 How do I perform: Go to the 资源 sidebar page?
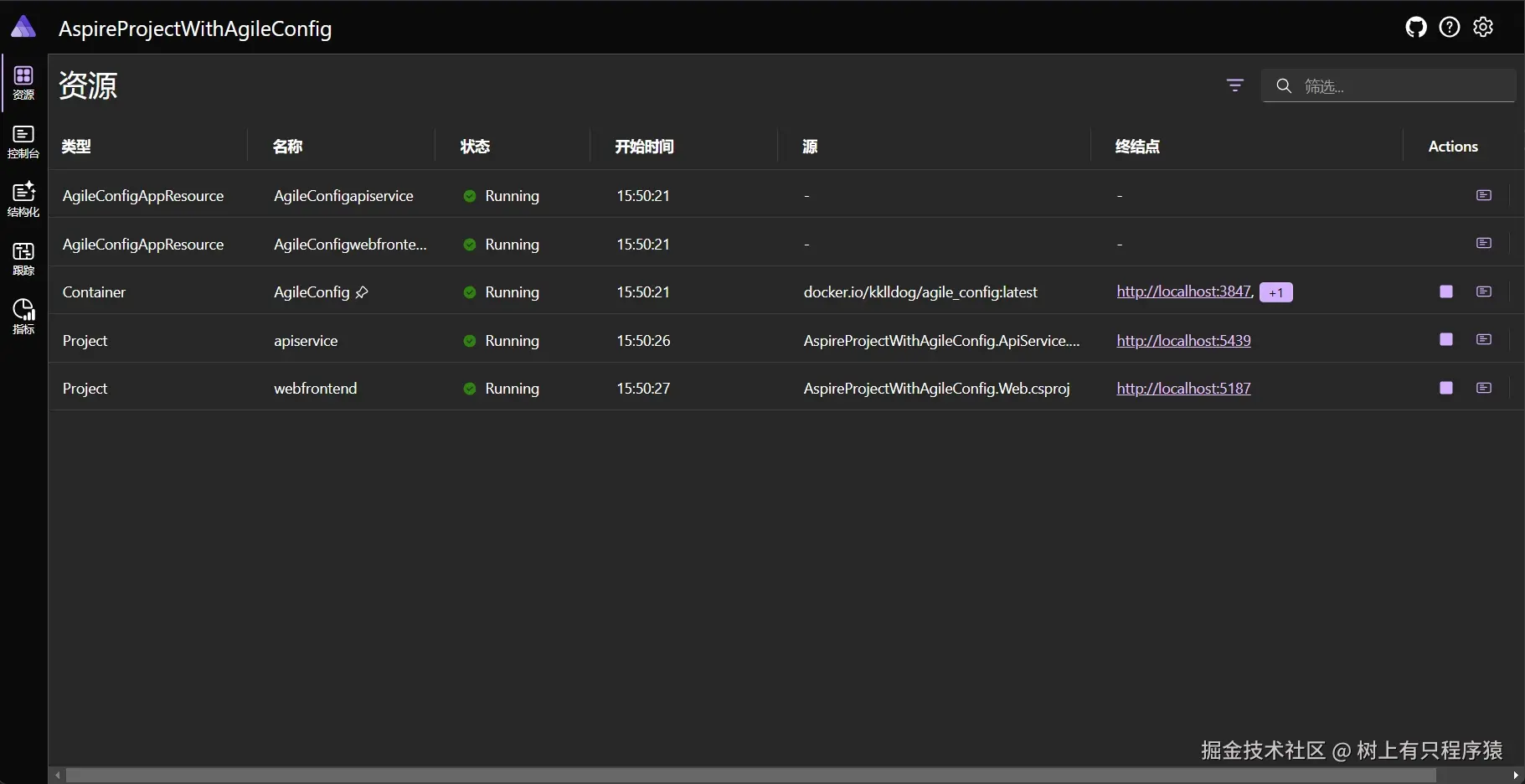coord(23,83)
